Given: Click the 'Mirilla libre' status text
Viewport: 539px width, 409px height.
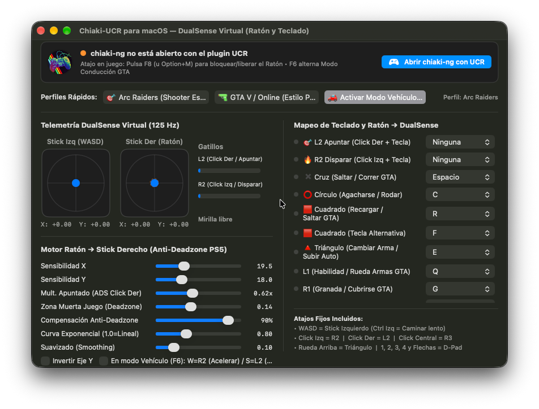Looking at the screenshot, I should pos(215,219).
